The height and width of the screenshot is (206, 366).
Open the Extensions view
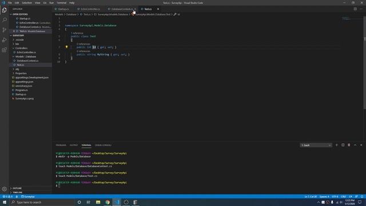coord(4,50)
